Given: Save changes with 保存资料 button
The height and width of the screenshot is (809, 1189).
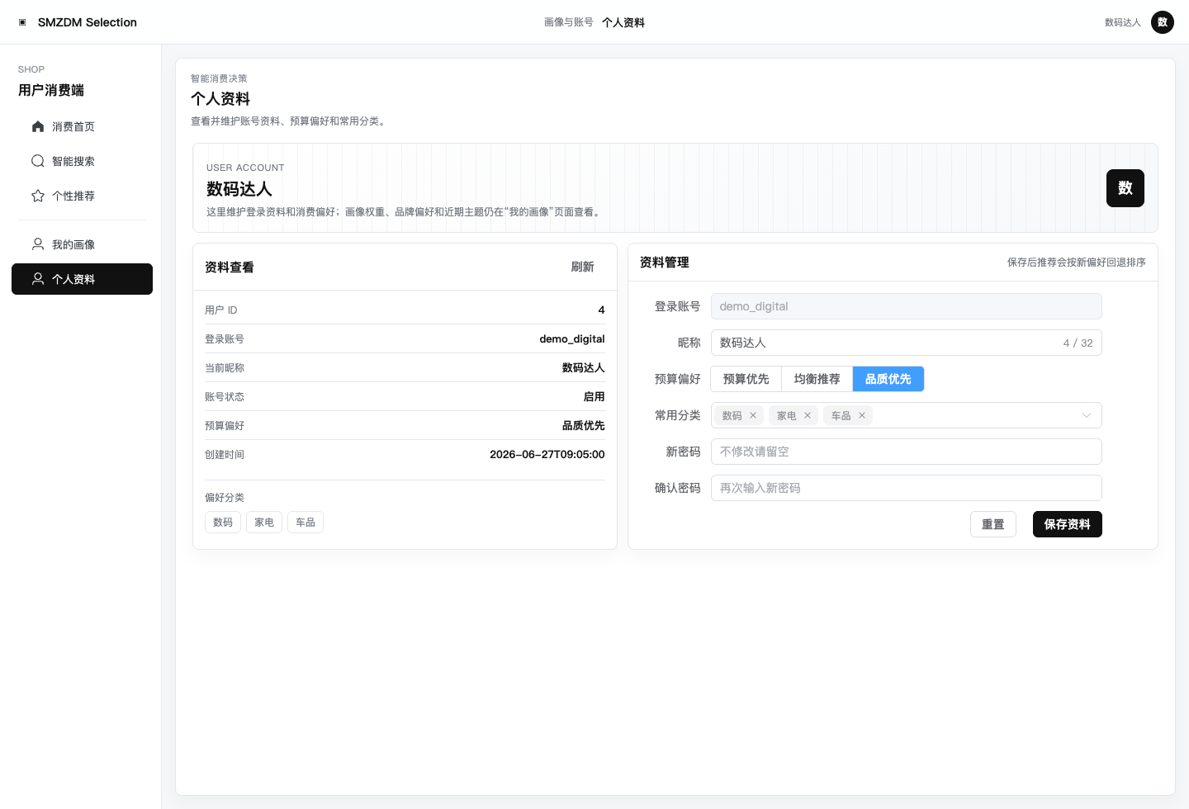Looking at the screenshot, I should (x=1068, y=524).
